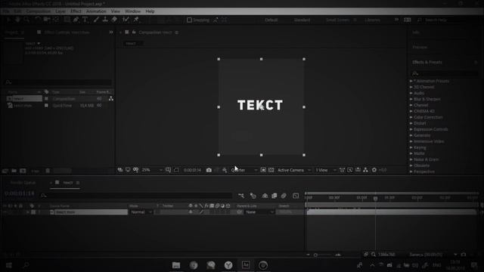The width and height of the screenshot is (484, 272).
Task: Select the Brush tool in the toolbar
Action: coord(96,20)
